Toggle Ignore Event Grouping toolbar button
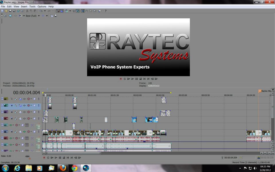The width and height of the screenshot is (275, 172). [x=78, y=11]
